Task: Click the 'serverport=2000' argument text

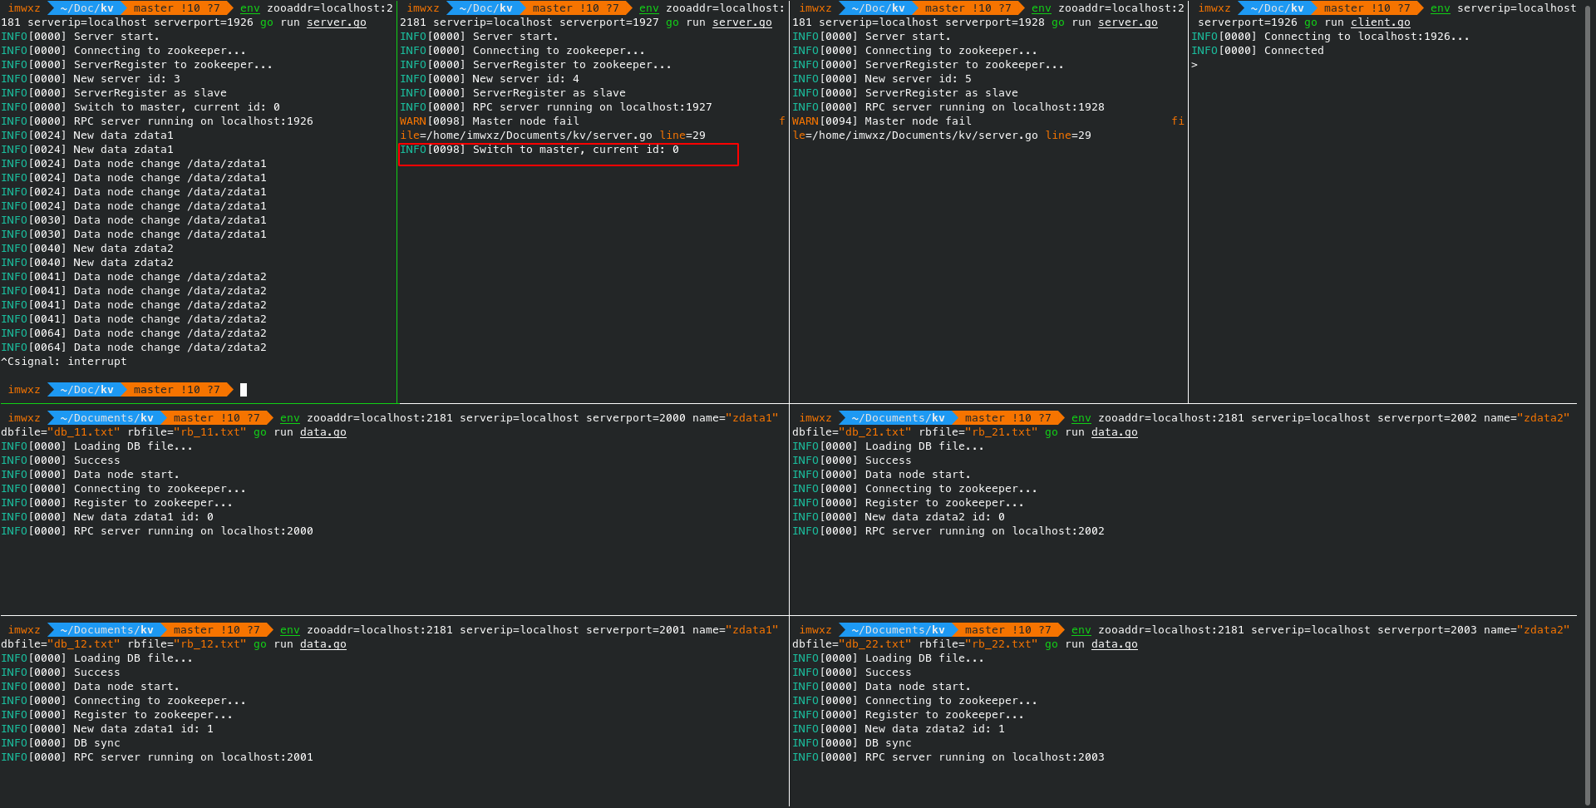Action: click(636, 418)
